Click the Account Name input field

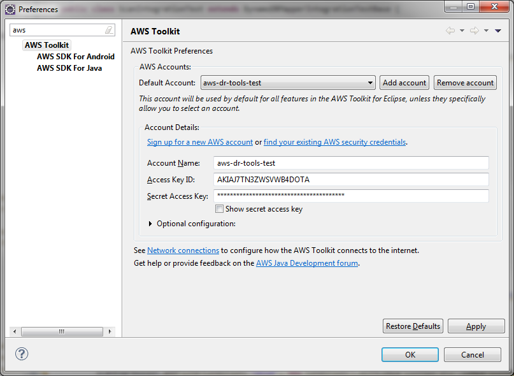(351, 163)
